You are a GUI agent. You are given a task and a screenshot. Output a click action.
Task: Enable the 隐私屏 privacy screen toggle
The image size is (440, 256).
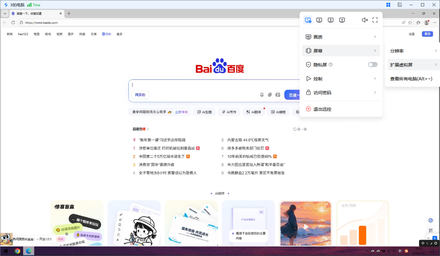[372, 65]
